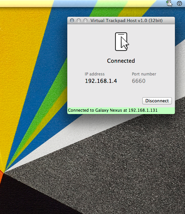Screen dimensions: 185x214
Task: Open Virtual Trackpad menu bar status icon
Action: (x=170, y=3)
